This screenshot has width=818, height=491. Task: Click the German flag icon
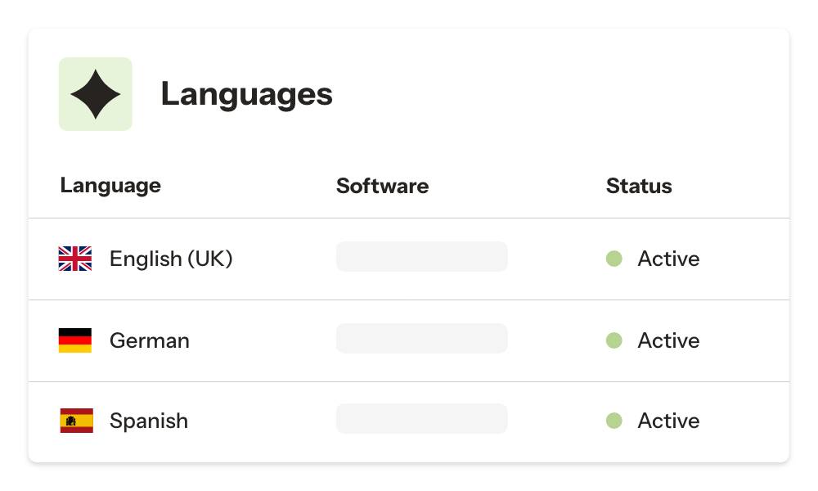[75, 340]
